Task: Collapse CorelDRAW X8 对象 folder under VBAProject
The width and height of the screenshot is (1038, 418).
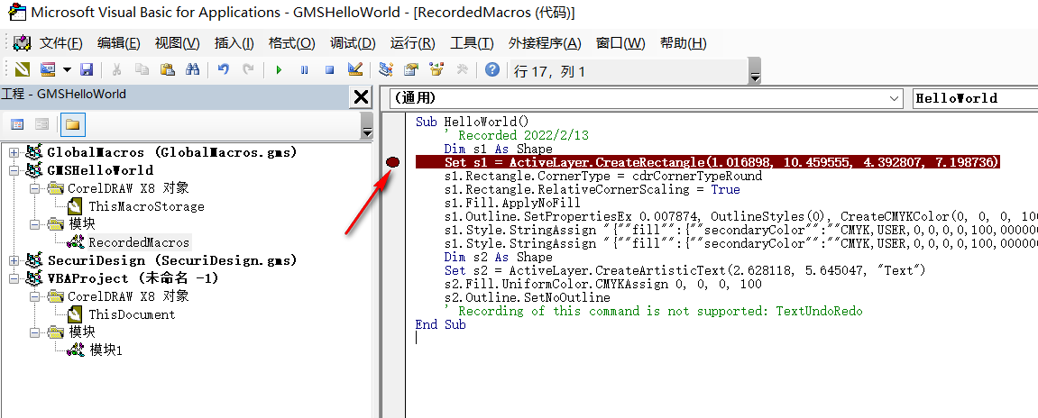Action: (35, 296)
